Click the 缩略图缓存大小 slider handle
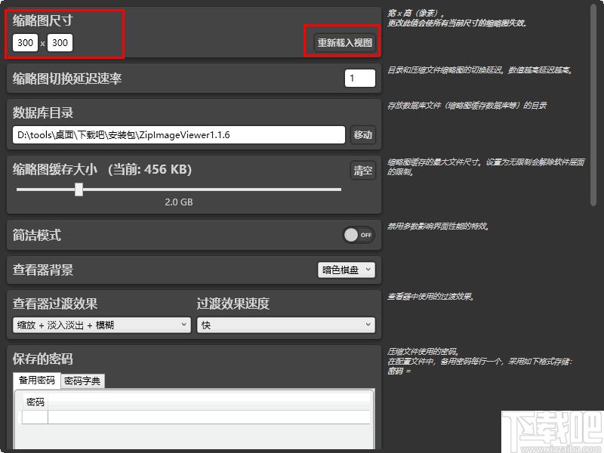604x453 pixels. point(79,190)
